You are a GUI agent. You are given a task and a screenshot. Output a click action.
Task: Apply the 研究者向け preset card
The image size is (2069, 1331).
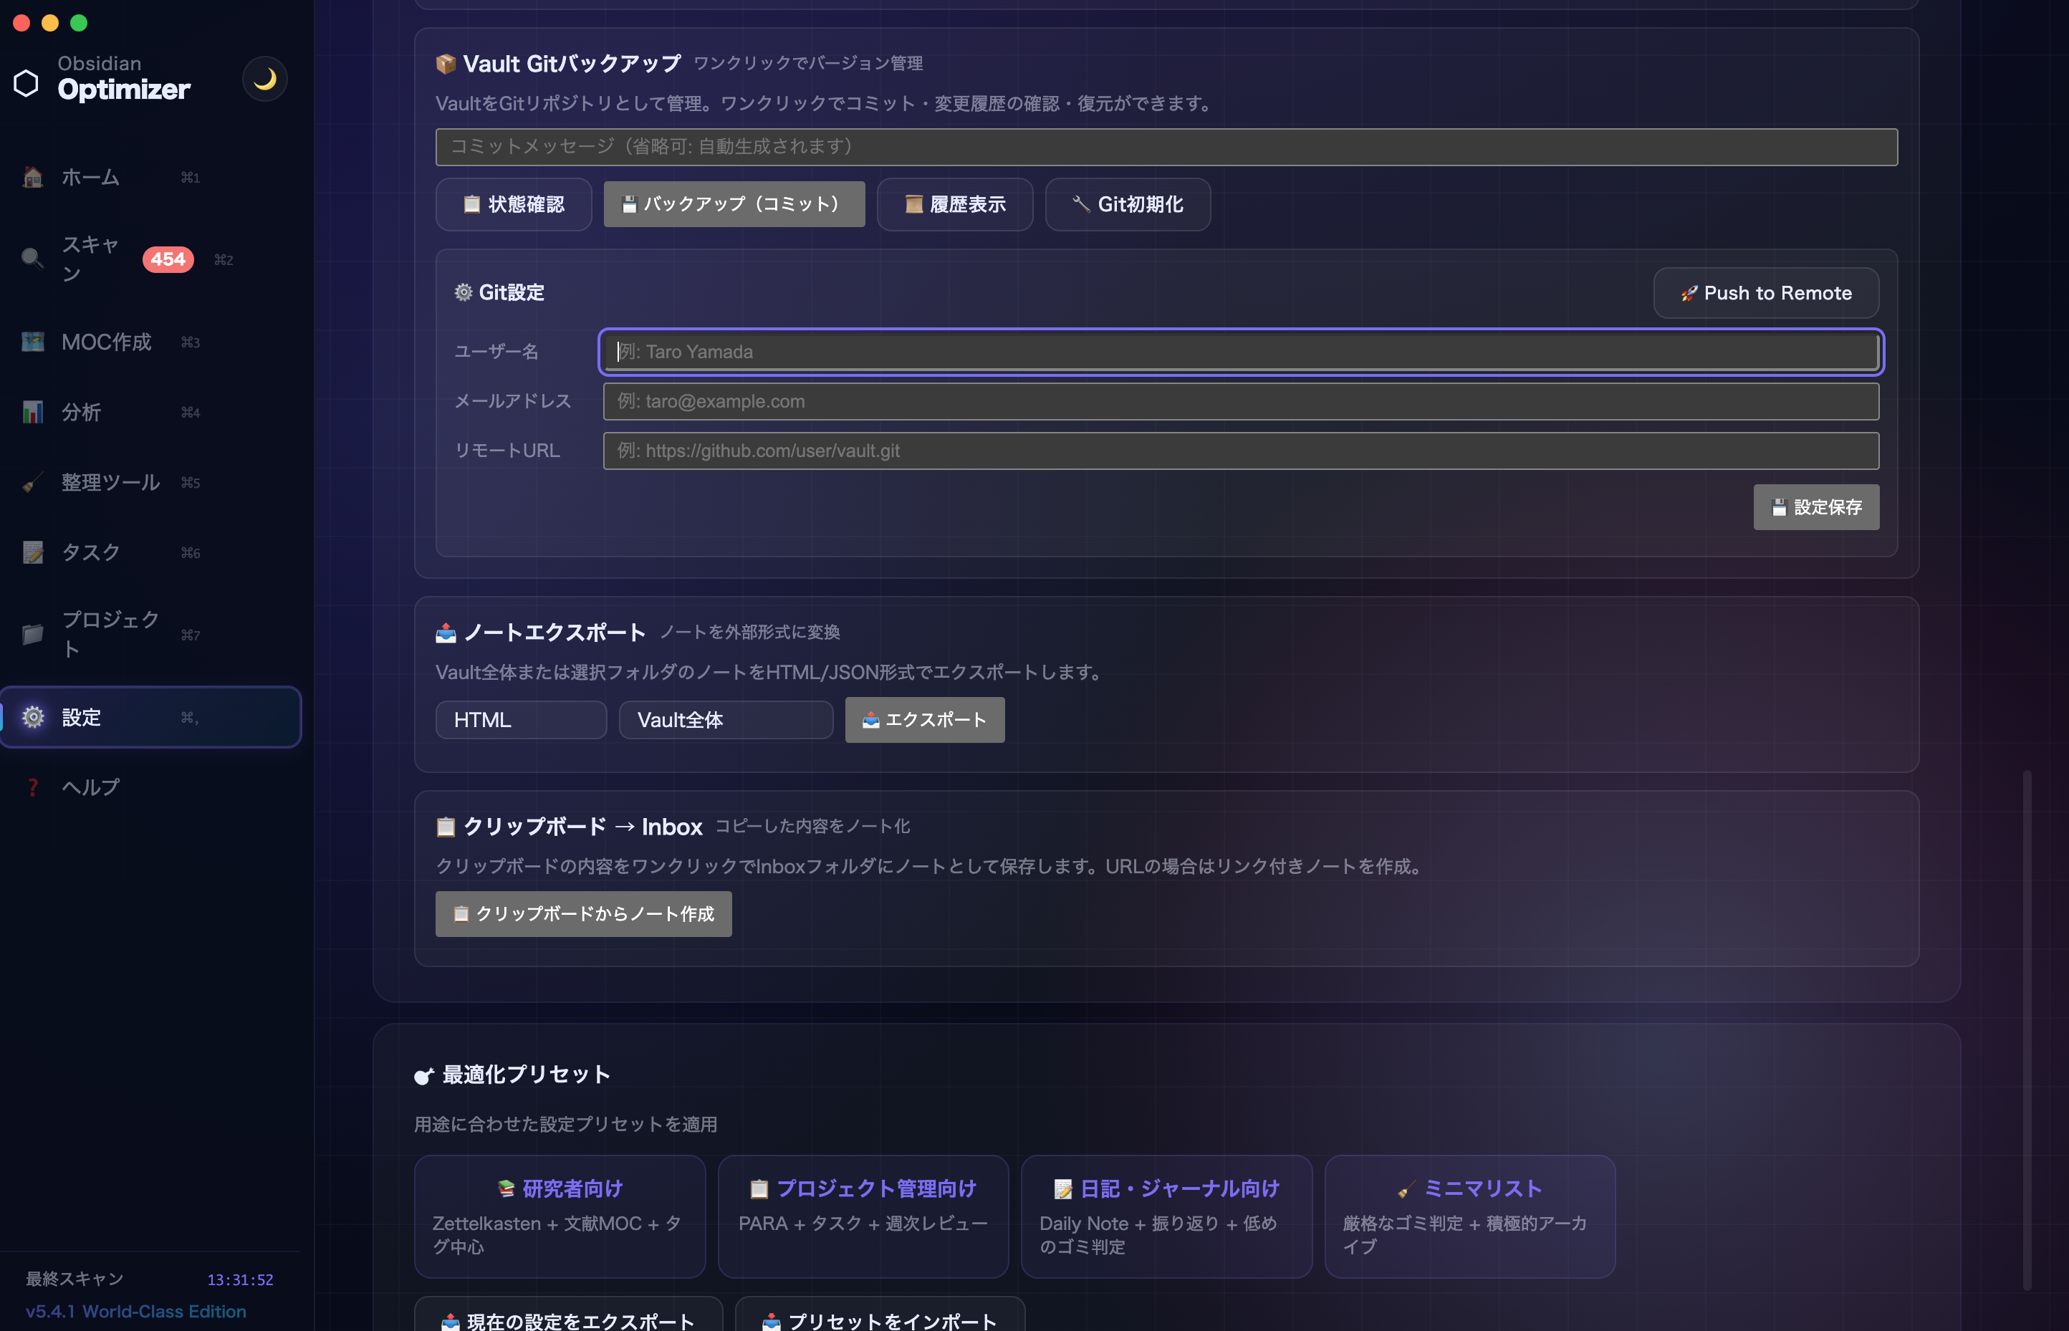point(560,1217)
